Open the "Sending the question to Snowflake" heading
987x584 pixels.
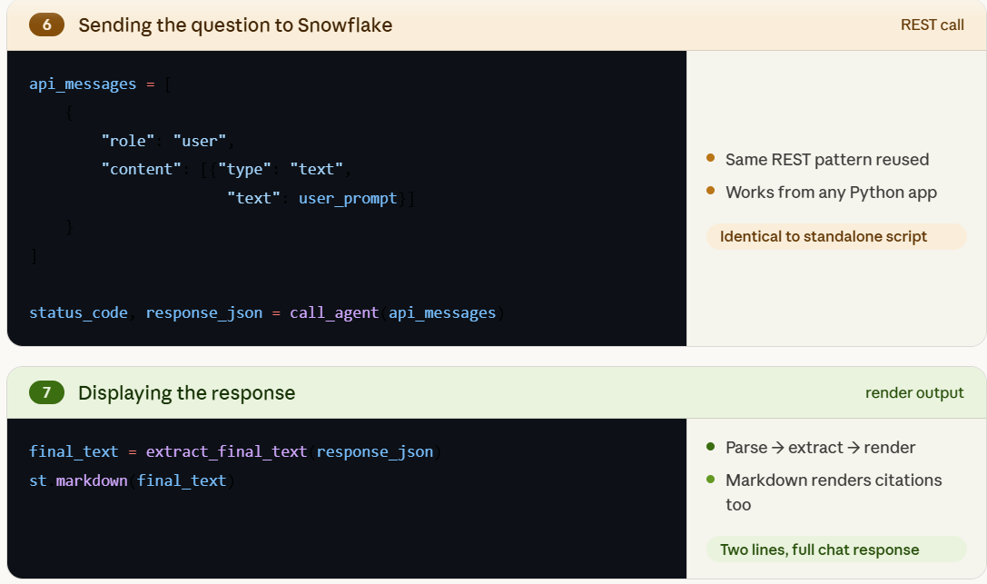click(x=235, y=25)
